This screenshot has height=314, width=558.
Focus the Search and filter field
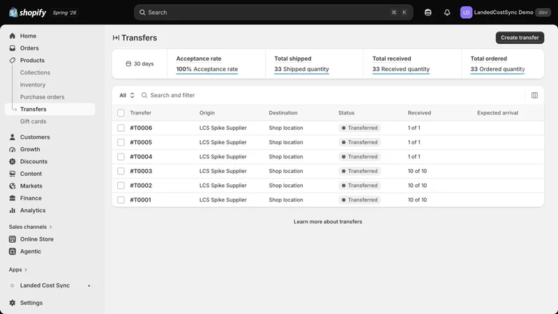click(331, 95)
